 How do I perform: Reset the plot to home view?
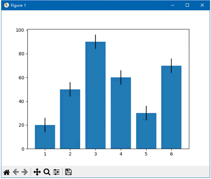click(7, 172)
